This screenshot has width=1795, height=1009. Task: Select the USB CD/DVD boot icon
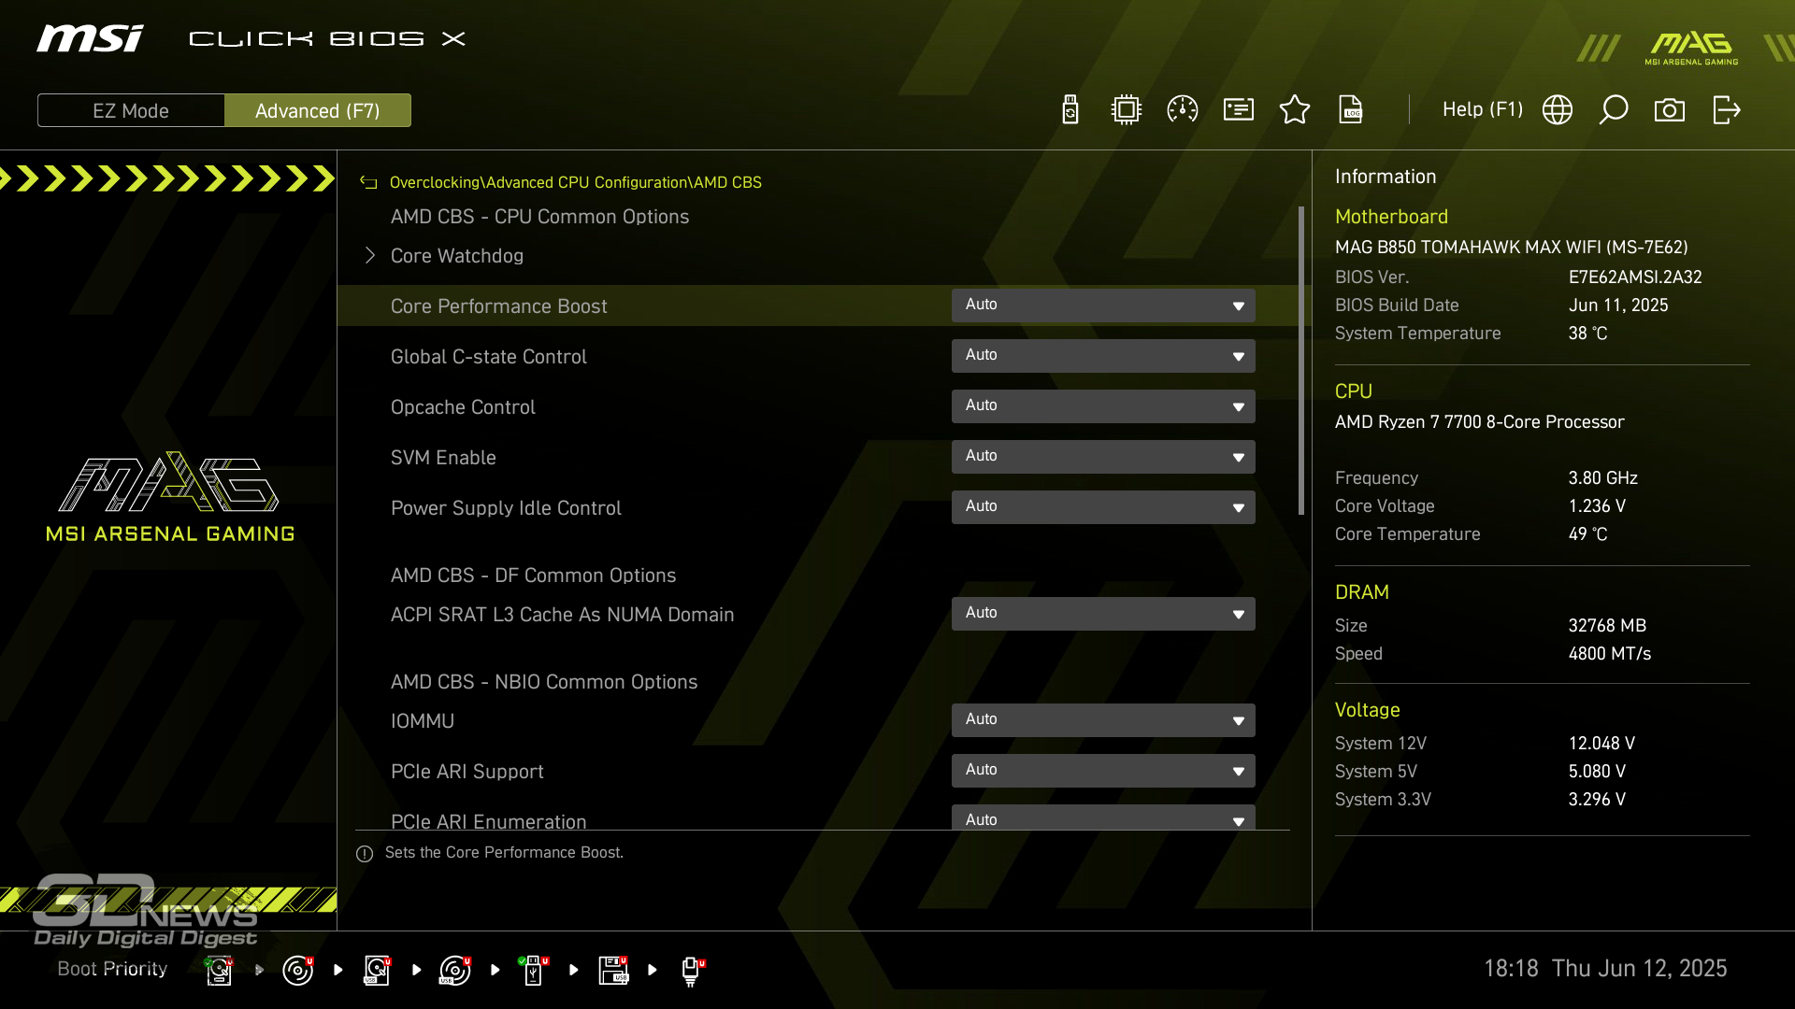tap(455, 970)
